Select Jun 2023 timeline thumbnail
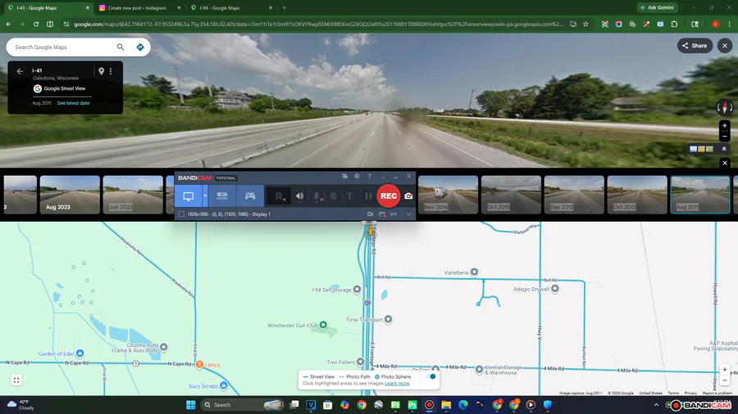738x414 pixels. click(133, 195)
